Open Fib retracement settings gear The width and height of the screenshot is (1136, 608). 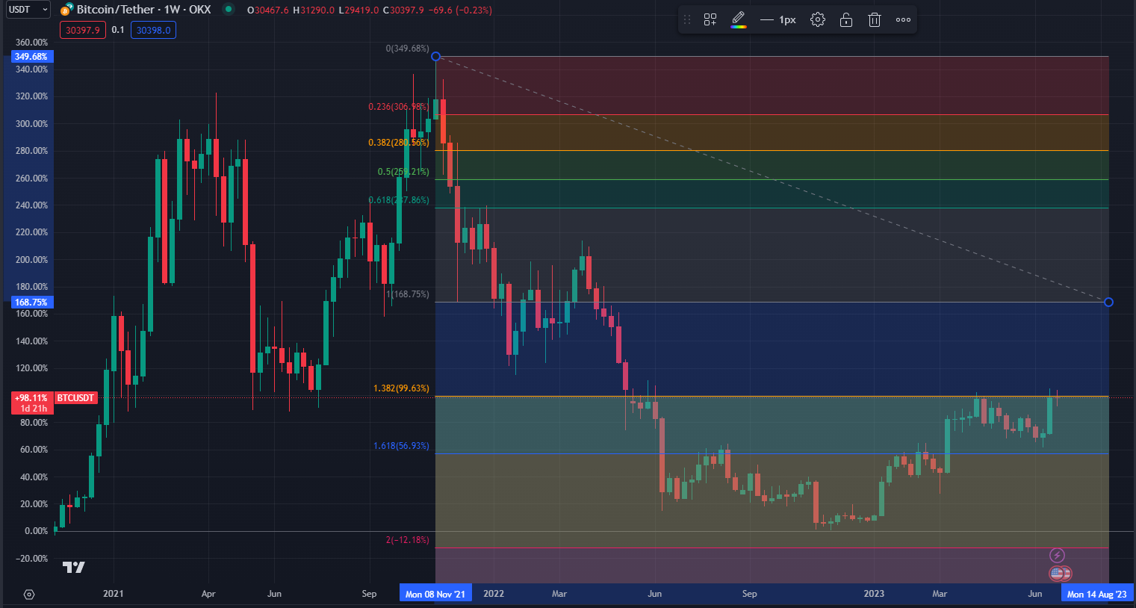coord(818,20)
